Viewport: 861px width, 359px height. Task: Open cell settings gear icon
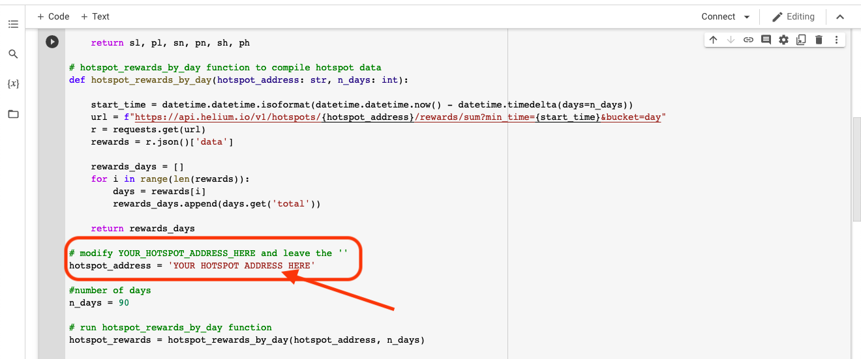tap(783, 40)
